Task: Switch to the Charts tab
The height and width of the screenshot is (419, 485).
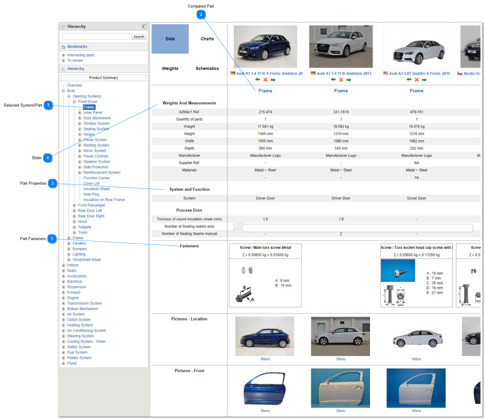Action: [x=207, y=39]
